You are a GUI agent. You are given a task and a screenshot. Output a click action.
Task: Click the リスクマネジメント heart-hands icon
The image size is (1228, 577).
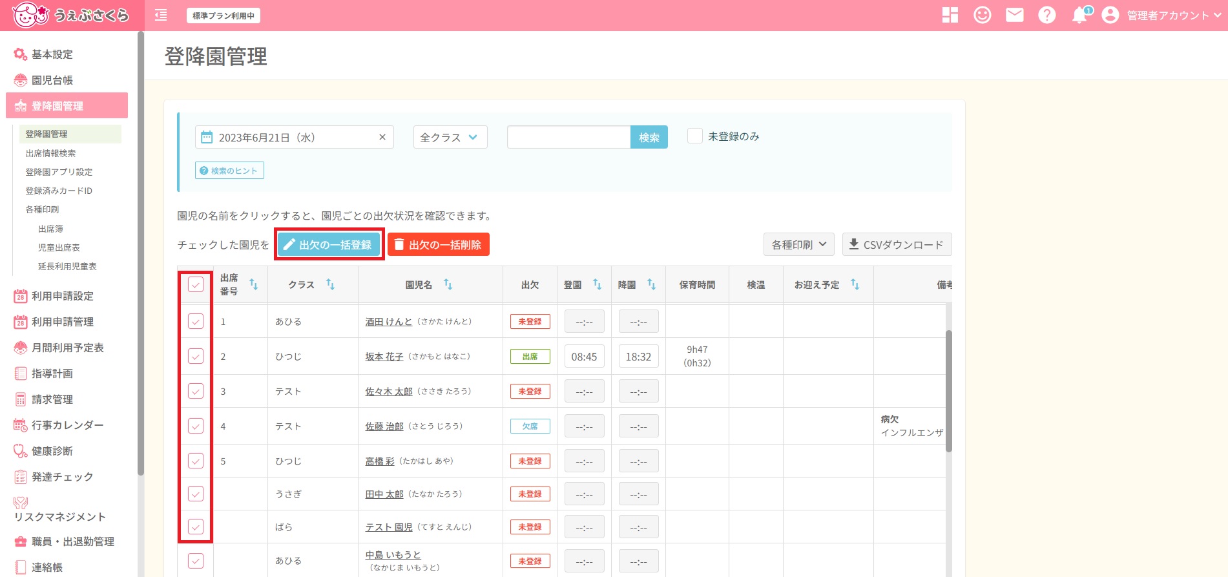pos(21,503)
